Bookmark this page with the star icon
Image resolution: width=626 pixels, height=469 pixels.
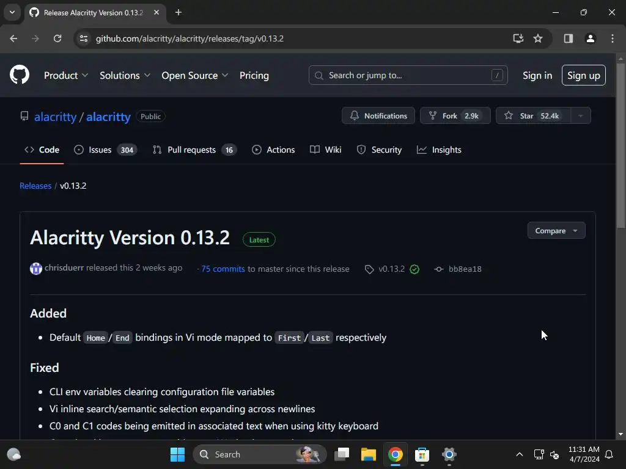[x=538, y=38]
